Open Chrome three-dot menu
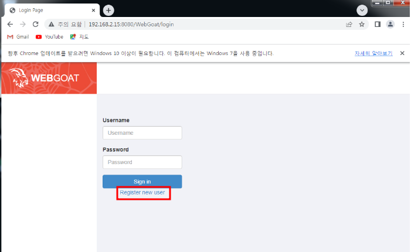 (403, 25)
